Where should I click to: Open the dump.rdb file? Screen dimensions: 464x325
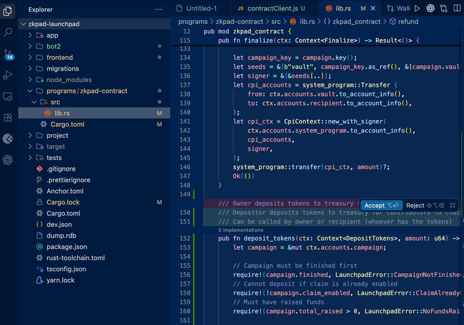point(94,236)
